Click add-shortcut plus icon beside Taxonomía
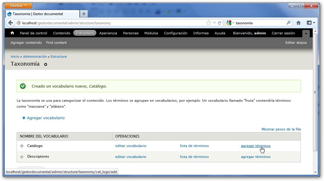The height and width of the screenshot is (181, 324). [46, 64]
